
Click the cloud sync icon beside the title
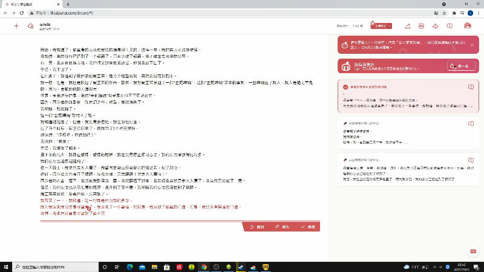click(30, 26)
